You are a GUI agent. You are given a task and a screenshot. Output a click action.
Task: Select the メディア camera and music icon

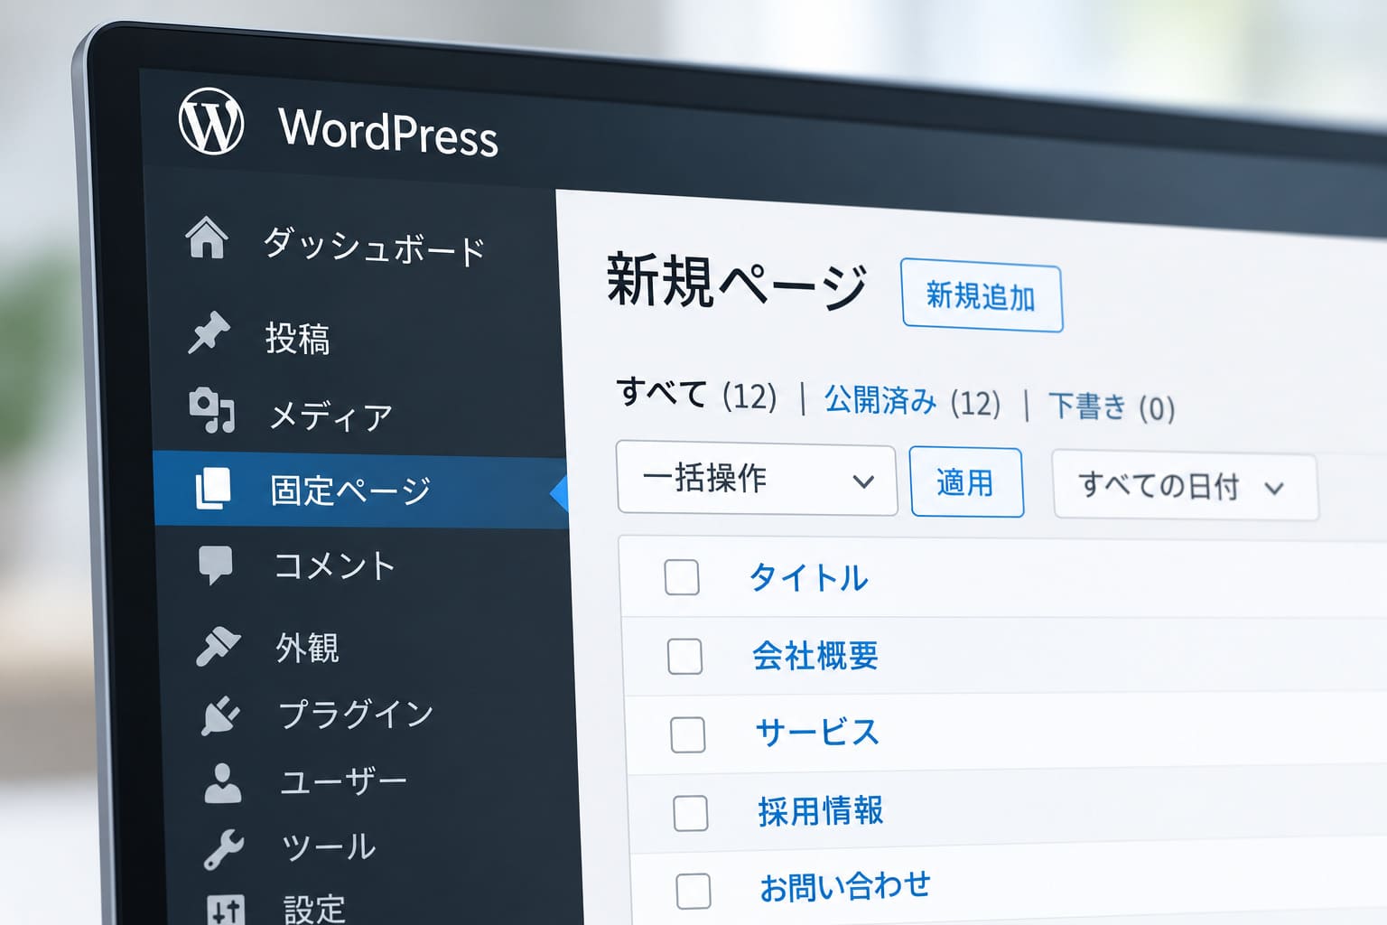tap(212, 410)
